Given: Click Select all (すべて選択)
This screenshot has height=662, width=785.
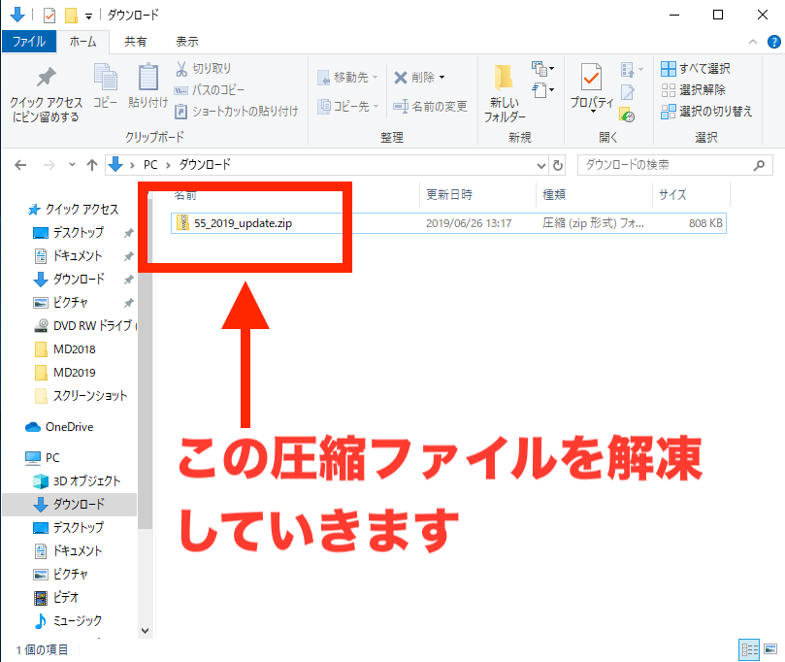Looking at the screenshot, I should (x=696, y=69).
